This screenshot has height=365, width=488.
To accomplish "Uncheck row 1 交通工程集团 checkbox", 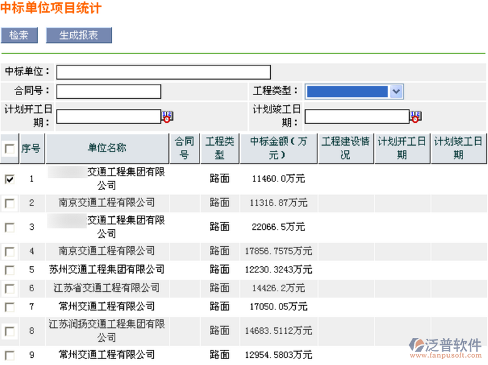I will [x=9, y=179].
